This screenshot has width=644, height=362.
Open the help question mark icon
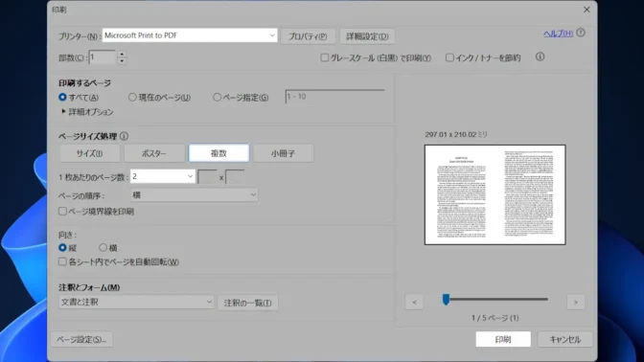(x=581, y=33)
